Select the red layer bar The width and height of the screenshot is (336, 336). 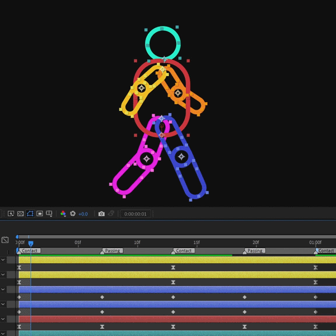tap(177, 319)
